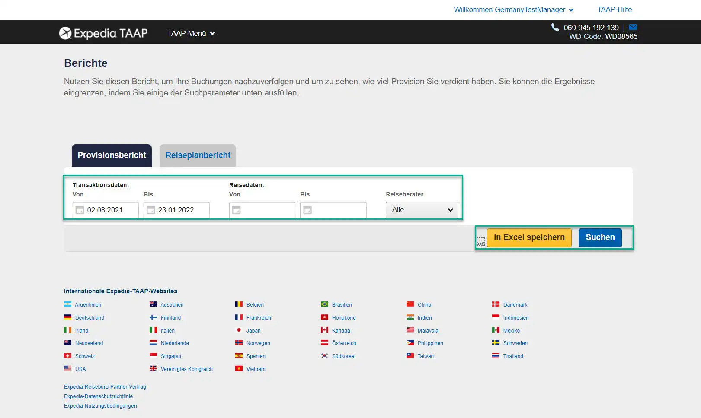Image resolution: width=701 pixels, height=418 pixels.
Task: Click the In Excel speichern button
Action: (529, 237)
